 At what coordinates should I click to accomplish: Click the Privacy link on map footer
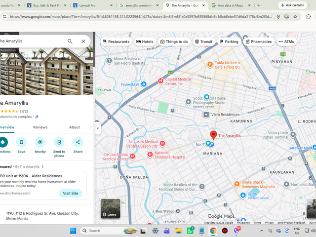pos(269,223)
